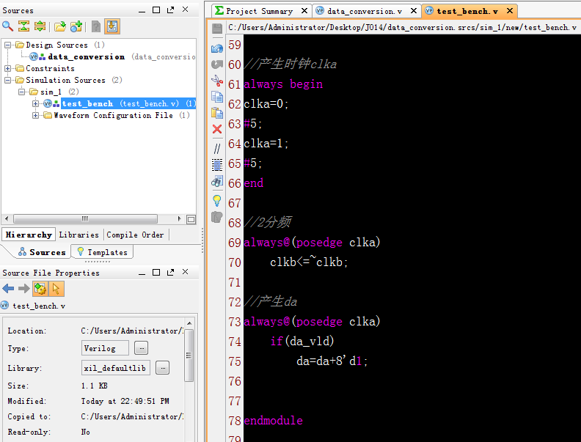Screen dimensions: 581x442
Task: Click the binoculars find icon in editor
Action: 217,180
